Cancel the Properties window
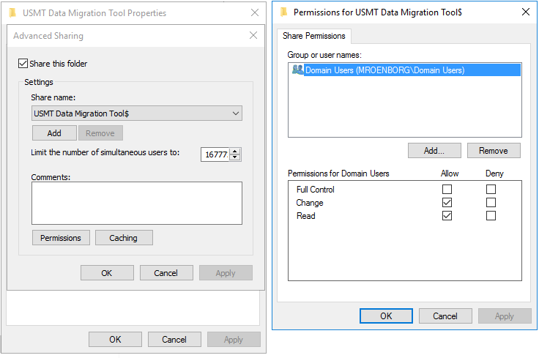 pos(174,340)
